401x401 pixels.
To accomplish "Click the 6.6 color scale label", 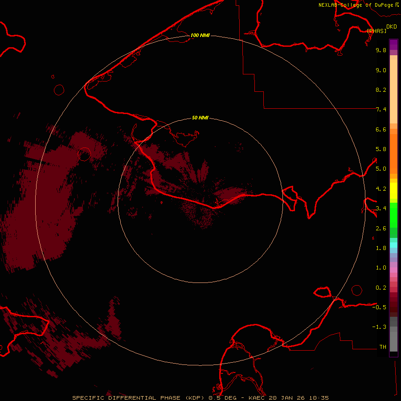I will [381, 129].
